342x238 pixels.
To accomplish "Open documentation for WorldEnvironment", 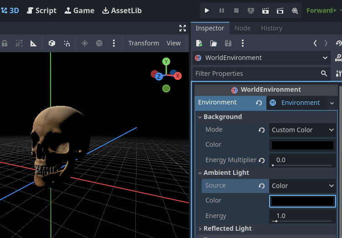I will coord(338,58).
